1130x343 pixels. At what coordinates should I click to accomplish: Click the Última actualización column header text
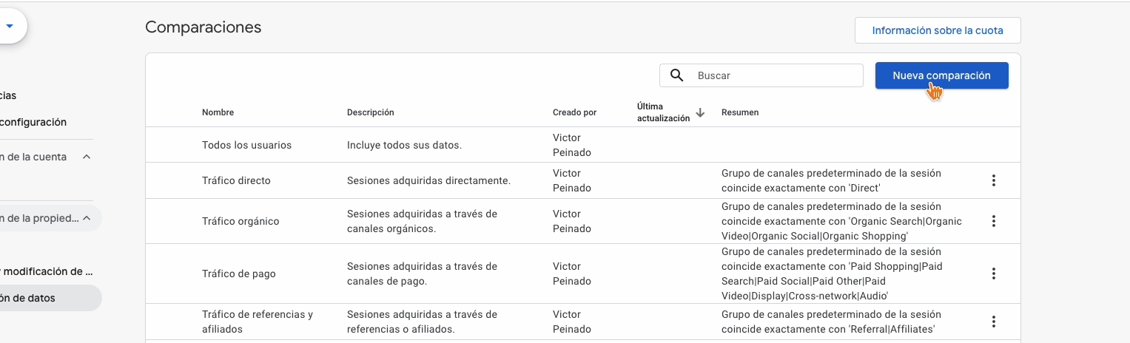tap(663, 112)
